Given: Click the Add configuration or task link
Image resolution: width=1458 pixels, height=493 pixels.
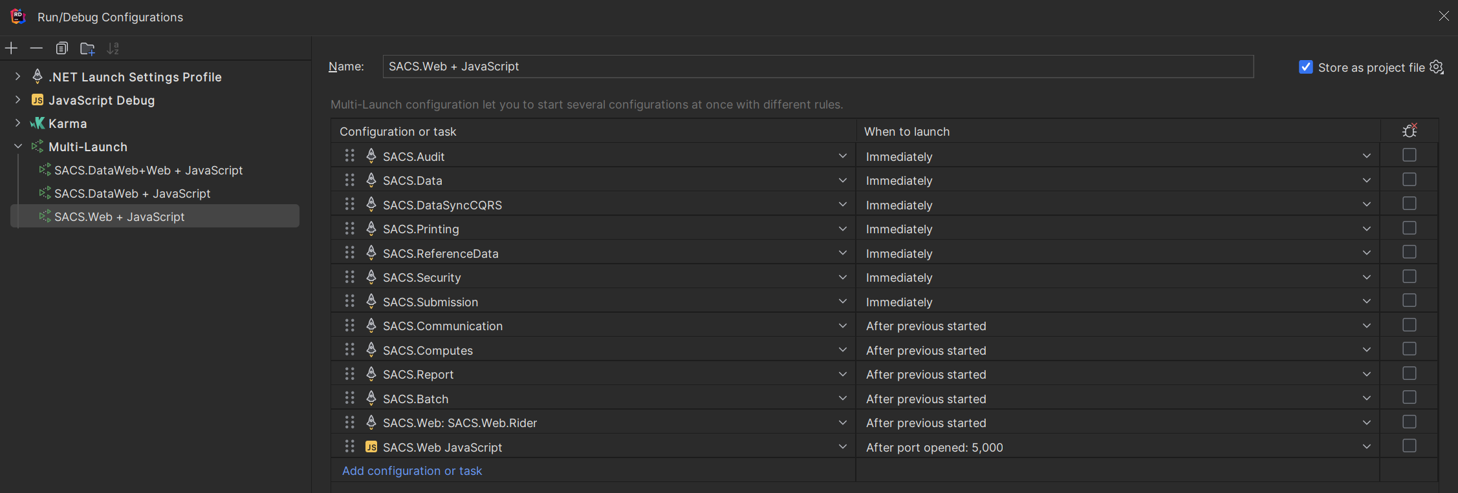Looking at the screenshot, I should point(412,470).
